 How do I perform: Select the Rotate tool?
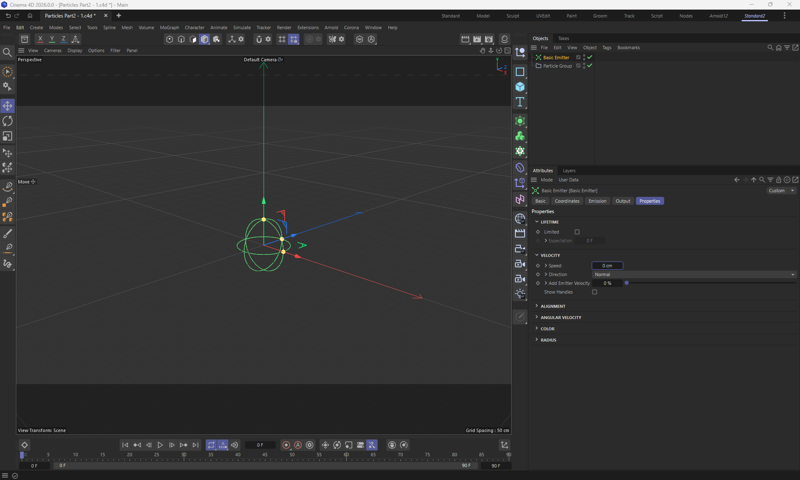point(7,121)
